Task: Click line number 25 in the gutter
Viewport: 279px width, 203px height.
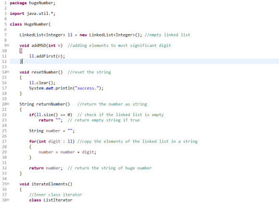Action: pyautogui.click(x=4, y=131)
